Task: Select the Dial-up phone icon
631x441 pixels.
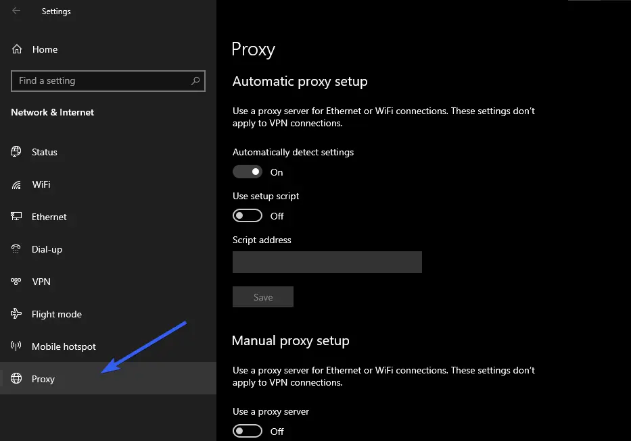Action: coord(15,249)
